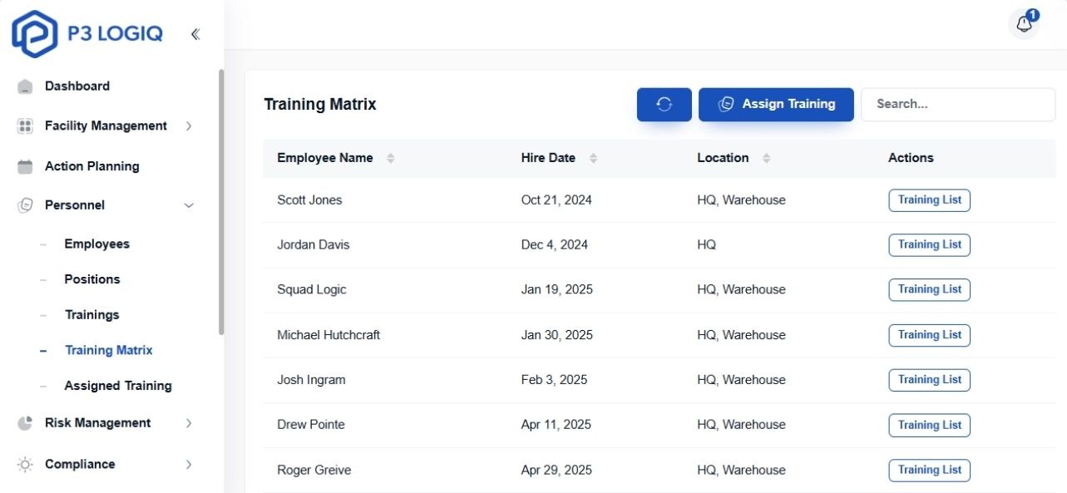
Task: Open Training List for Scott Jones
Action: [x=929, y=200]
